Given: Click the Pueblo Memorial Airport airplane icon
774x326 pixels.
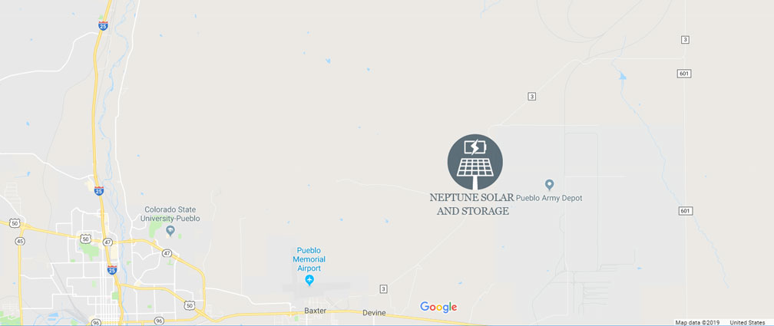Looking at the screenshot, I should tap(309, 280).
